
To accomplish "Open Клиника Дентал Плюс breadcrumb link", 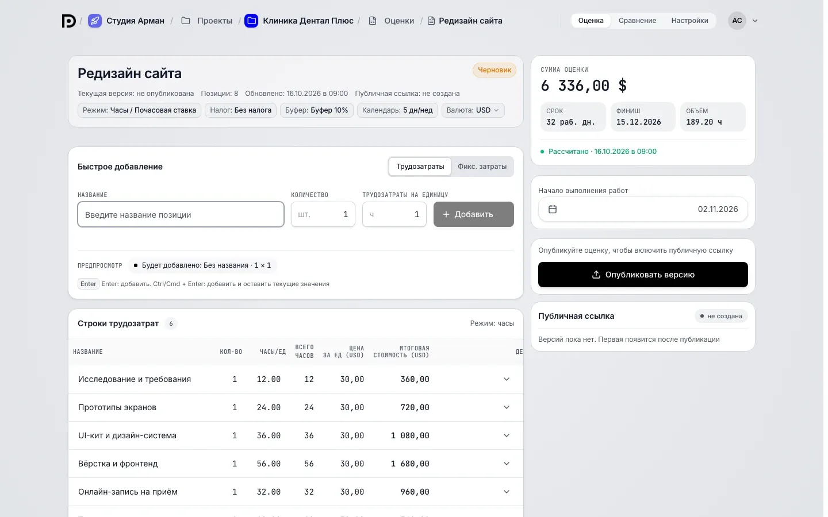I will click(x=308, y=21).
